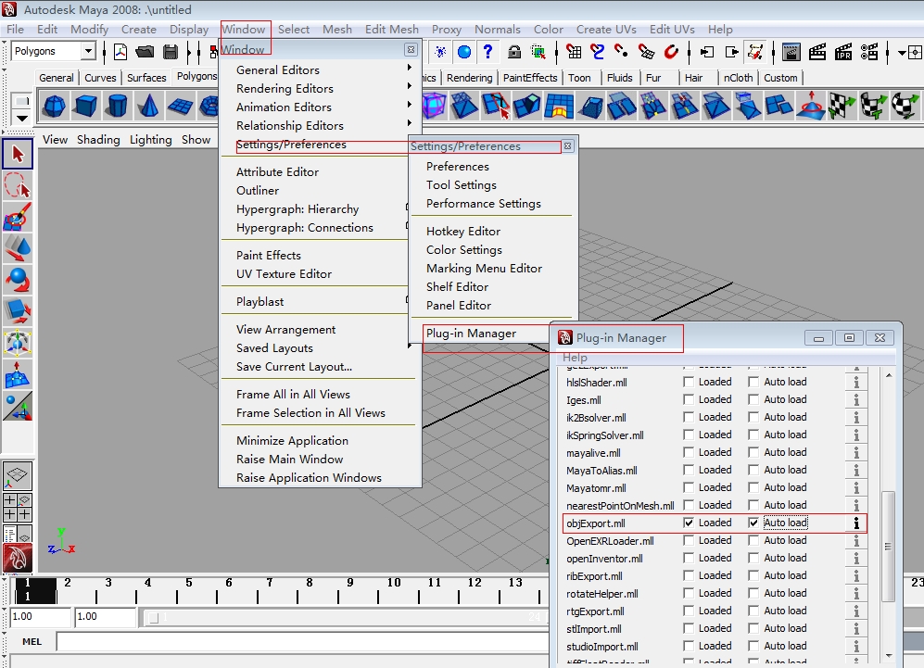Open the shelf options down arrow
The width and height of the screenshot is (924, 668).
click(21, 118)
